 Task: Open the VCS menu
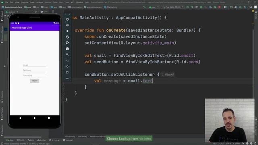pos(73,2)
